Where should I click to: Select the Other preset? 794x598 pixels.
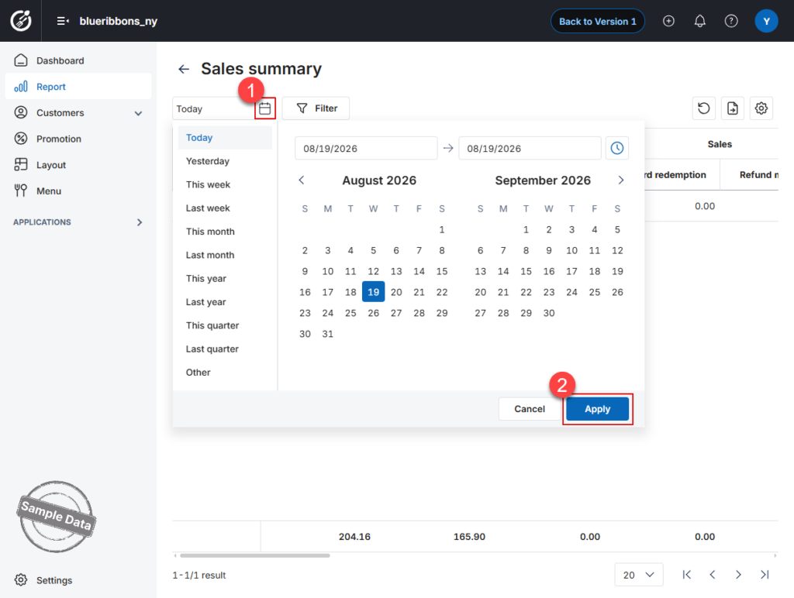225,373
